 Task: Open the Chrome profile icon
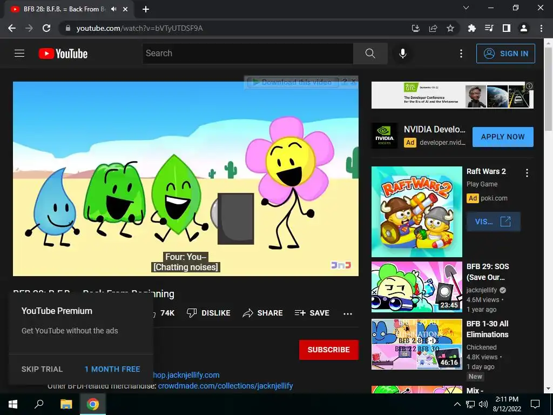524,28
